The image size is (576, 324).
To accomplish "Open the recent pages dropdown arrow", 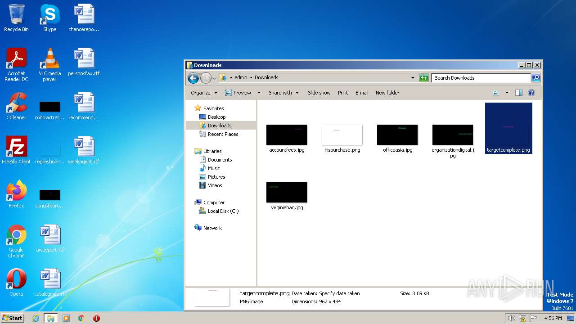I will [x=215, y=78].
